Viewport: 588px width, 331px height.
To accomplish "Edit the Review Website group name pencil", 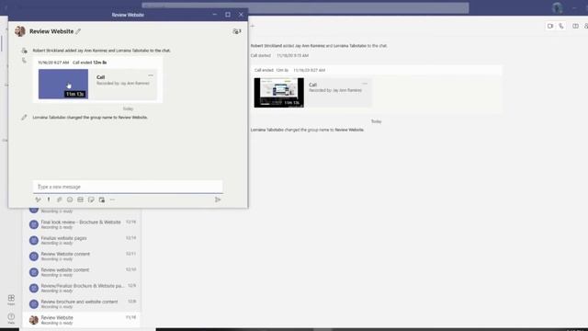I will pyautogui.click(x=78, y=31).
